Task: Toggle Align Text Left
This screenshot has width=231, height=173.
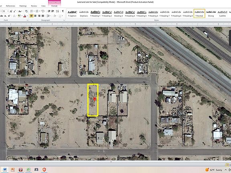Action: click(x=31, y=16)
